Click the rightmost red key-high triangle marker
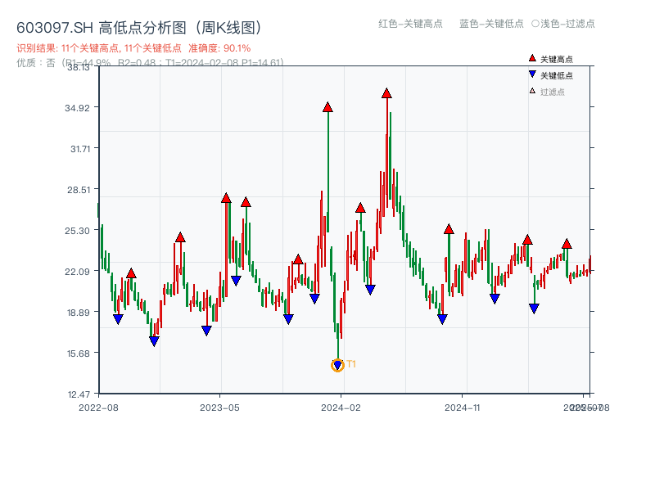This screenshot has height=491, width=655. coord(566,243)
